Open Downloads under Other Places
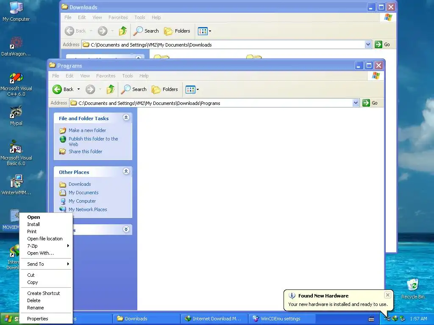The width and height of the screenshot is (434, 325). [x=80, y=184]
